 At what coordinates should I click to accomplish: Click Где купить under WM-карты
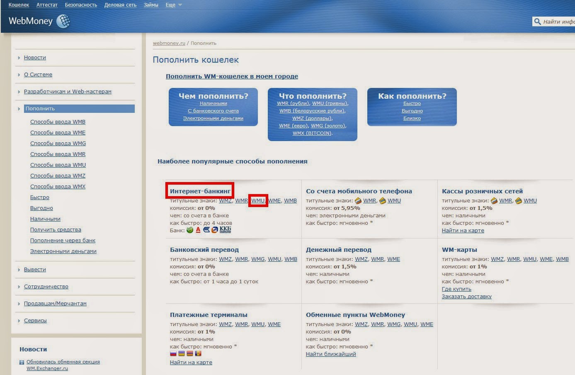[456, 289]
